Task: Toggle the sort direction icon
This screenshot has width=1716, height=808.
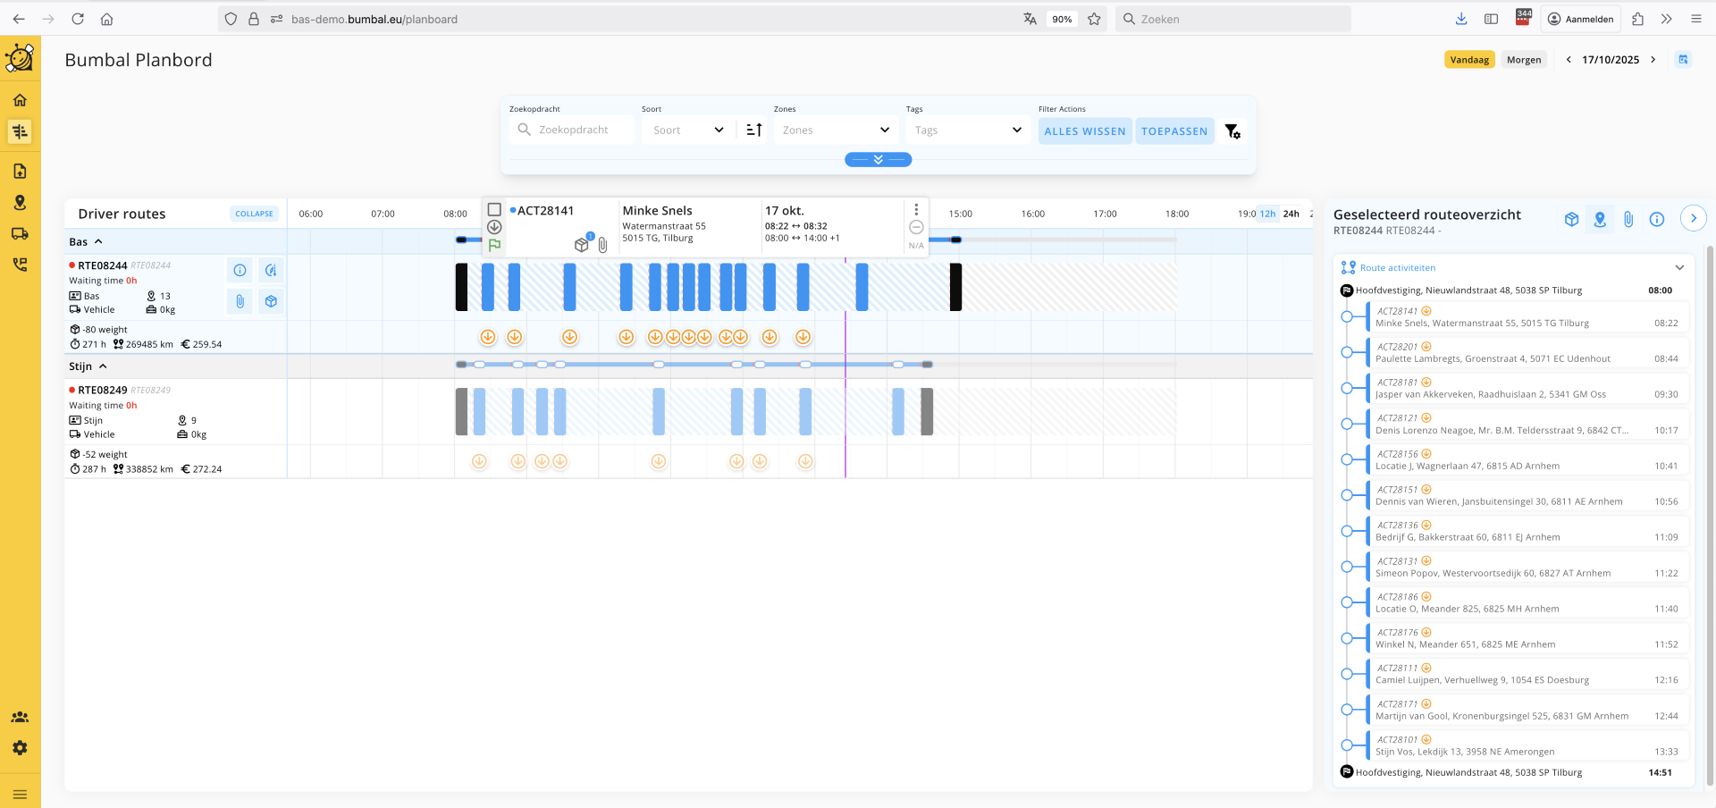Action: [753, 130]
